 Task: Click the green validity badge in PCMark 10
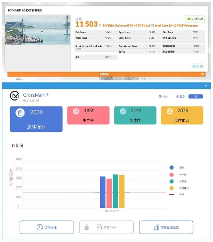(195, 19)
